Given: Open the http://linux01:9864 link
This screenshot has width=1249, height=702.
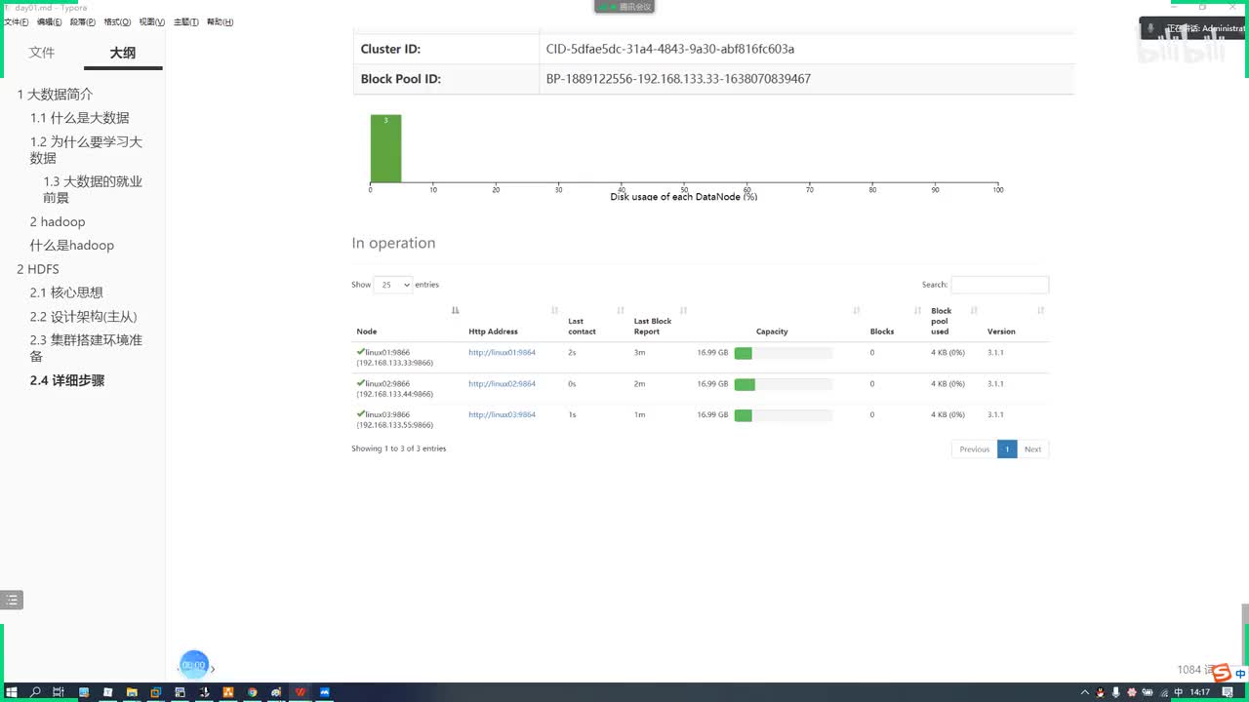Looking at the screenshot, I should click(502, 353).
